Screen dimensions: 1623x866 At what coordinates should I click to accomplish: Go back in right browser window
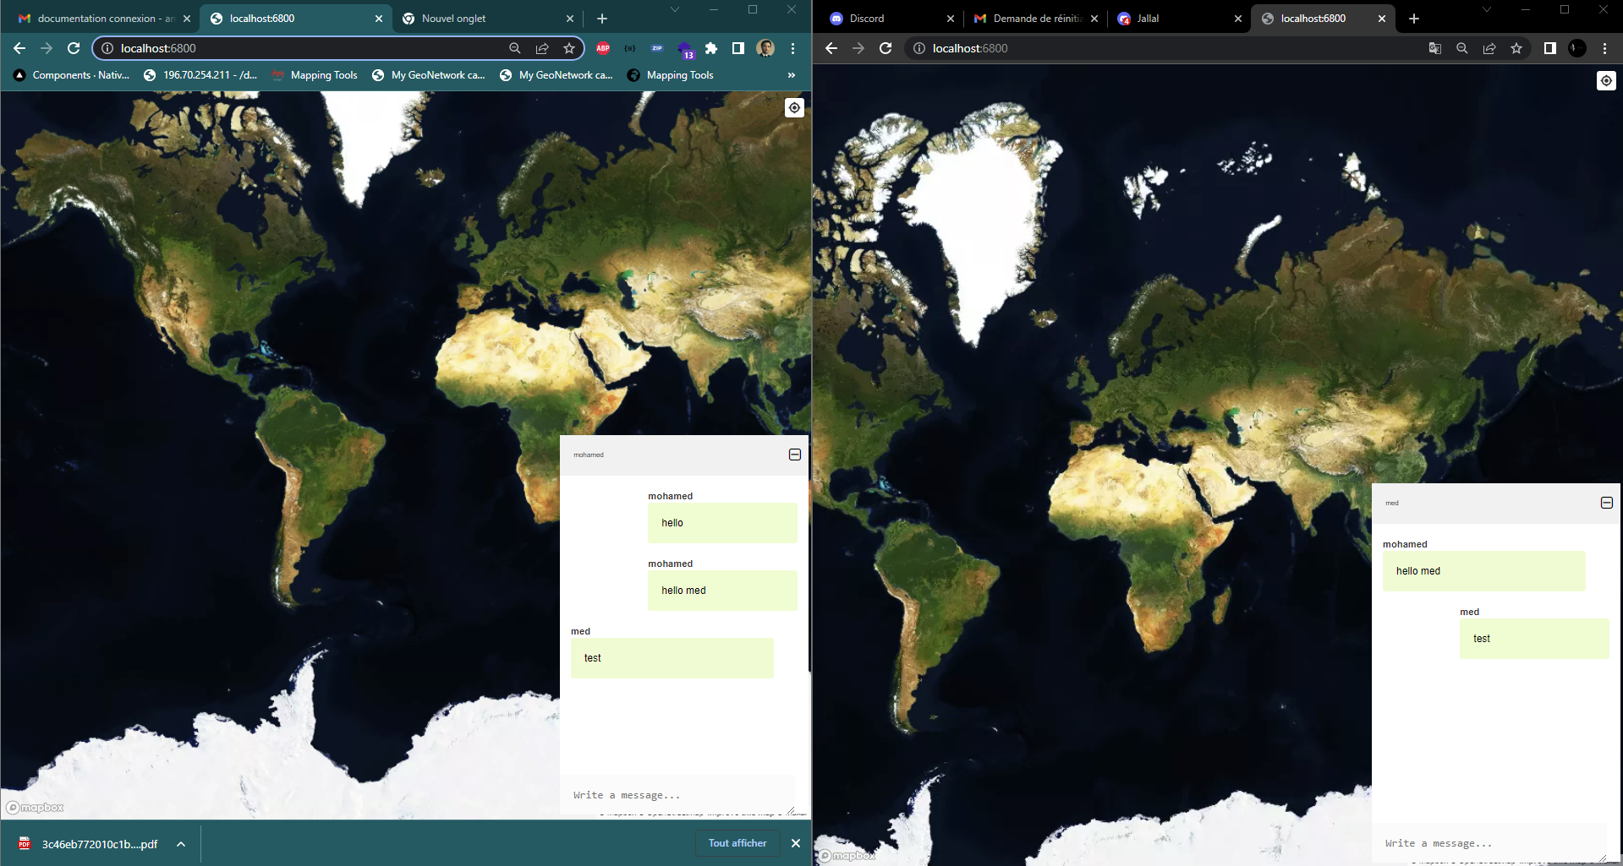pyautogui.click(x=831, y=48)
